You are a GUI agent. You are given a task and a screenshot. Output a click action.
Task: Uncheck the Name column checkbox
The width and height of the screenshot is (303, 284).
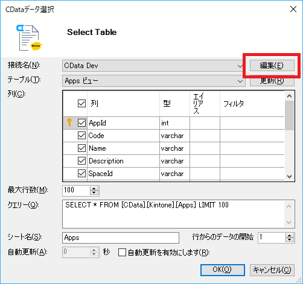pos(81,148)
